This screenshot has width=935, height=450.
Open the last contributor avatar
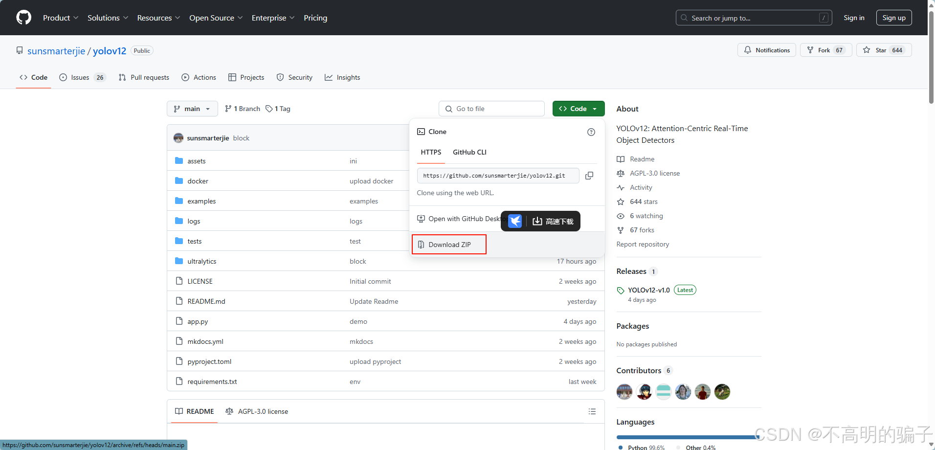point(722,392)
